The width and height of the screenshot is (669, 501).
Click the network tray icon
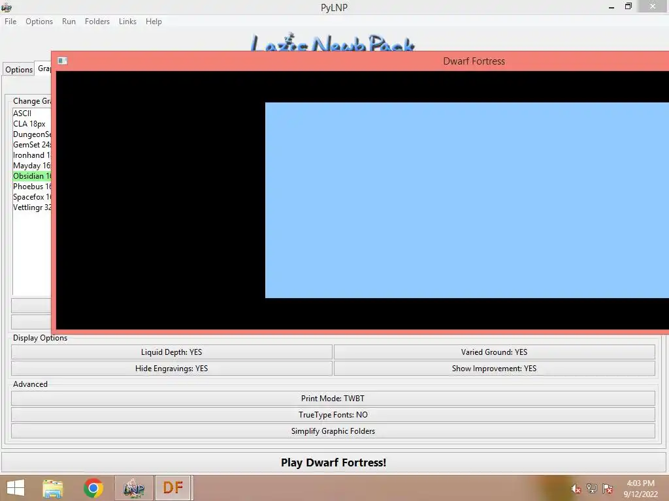coord(592,489)
